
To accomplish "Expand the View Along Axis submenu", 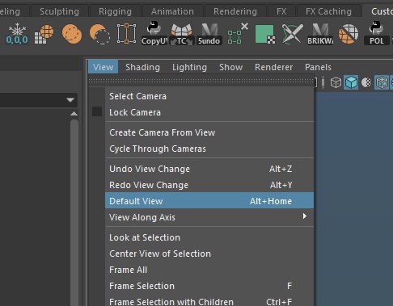I will (x=209, y=217).
